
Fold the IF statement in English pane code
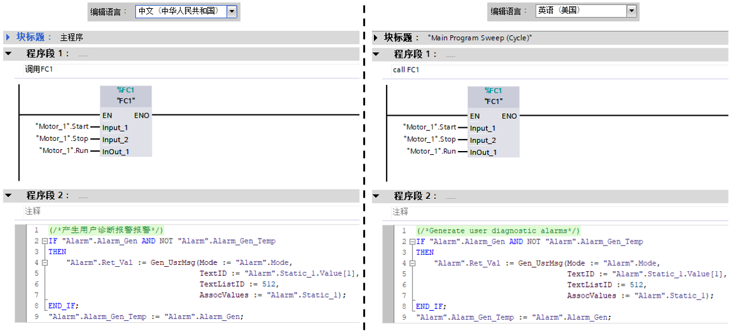[412, 242]
